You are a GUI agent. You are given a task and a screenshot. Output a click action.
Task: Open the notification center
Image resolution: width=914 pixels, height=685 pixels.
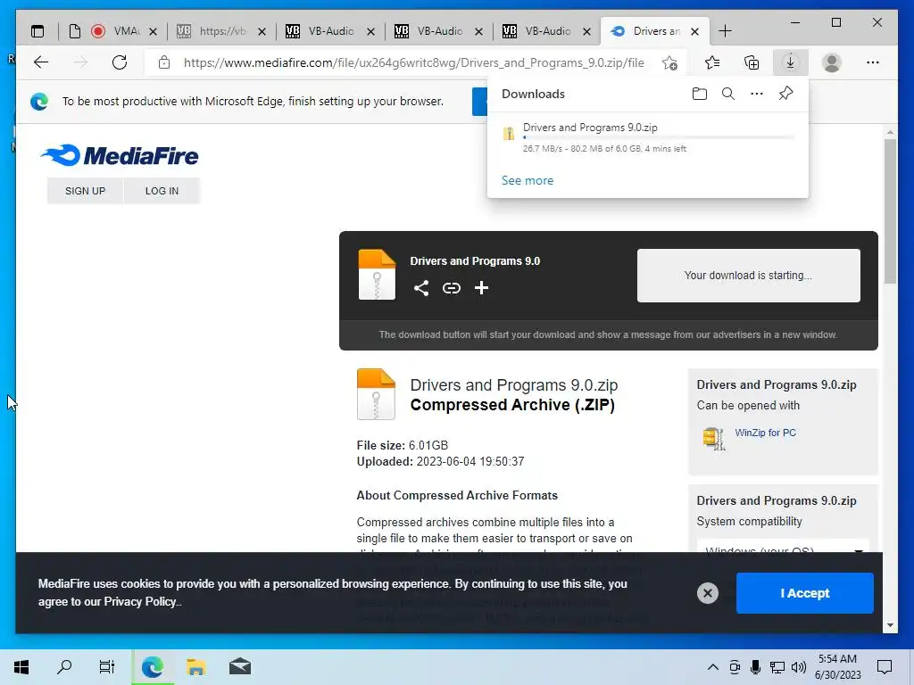click(x=885, y=667)
